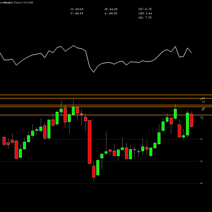The width and height of the screenshot is (212, 212).
Task: Click the open price value O: 43.63
Action: click(77, 9)
